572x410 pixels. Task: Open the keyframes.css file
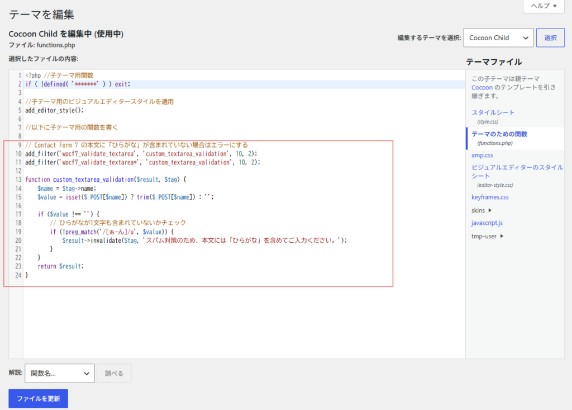490,197
